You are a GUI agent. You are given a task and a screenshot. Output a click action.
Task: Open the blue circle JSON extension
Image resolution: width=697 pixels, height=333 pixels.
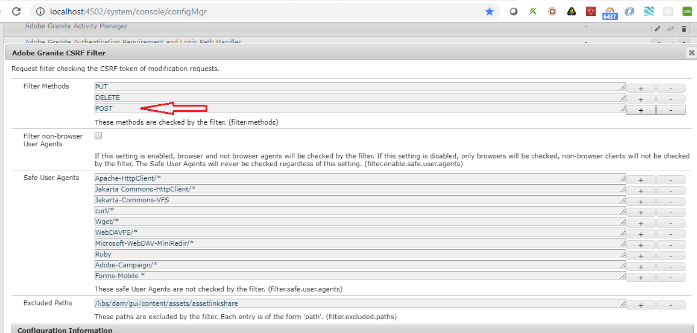pos(629,11)
